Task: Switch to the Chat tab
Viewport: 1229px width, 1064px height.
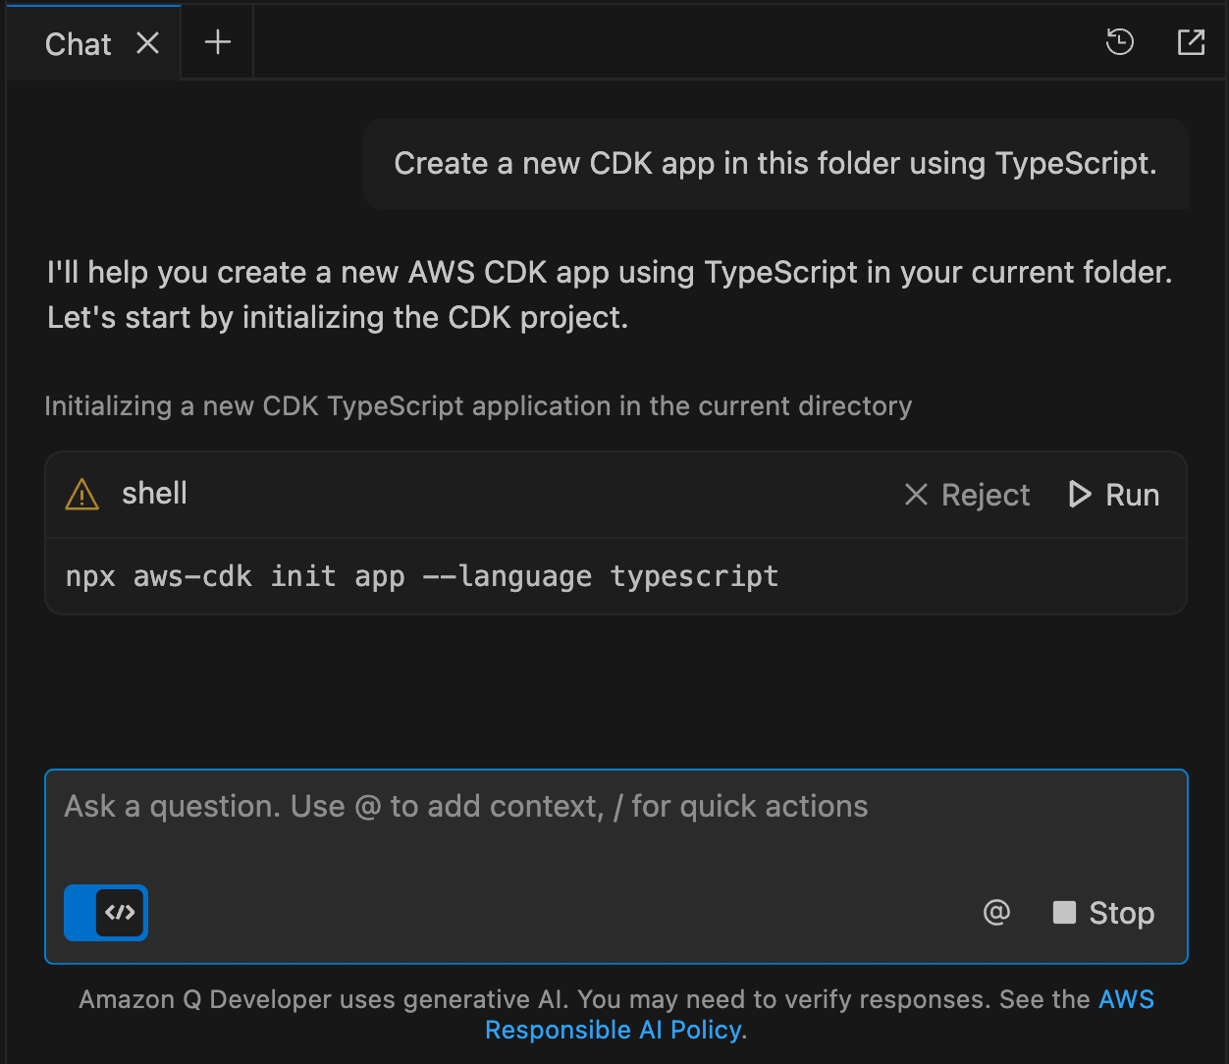Action: pos(78,43)
